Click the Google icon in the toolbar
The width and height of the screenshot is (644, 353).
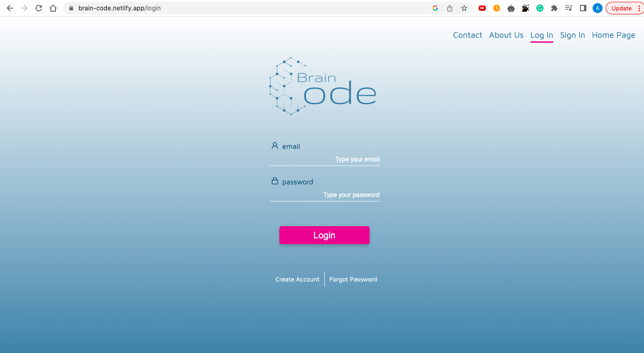click(x=435, y=8)
